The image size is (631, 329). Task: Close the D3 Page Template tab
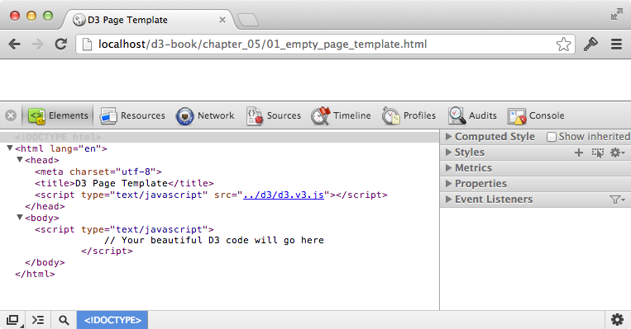(x=222, y=20)
